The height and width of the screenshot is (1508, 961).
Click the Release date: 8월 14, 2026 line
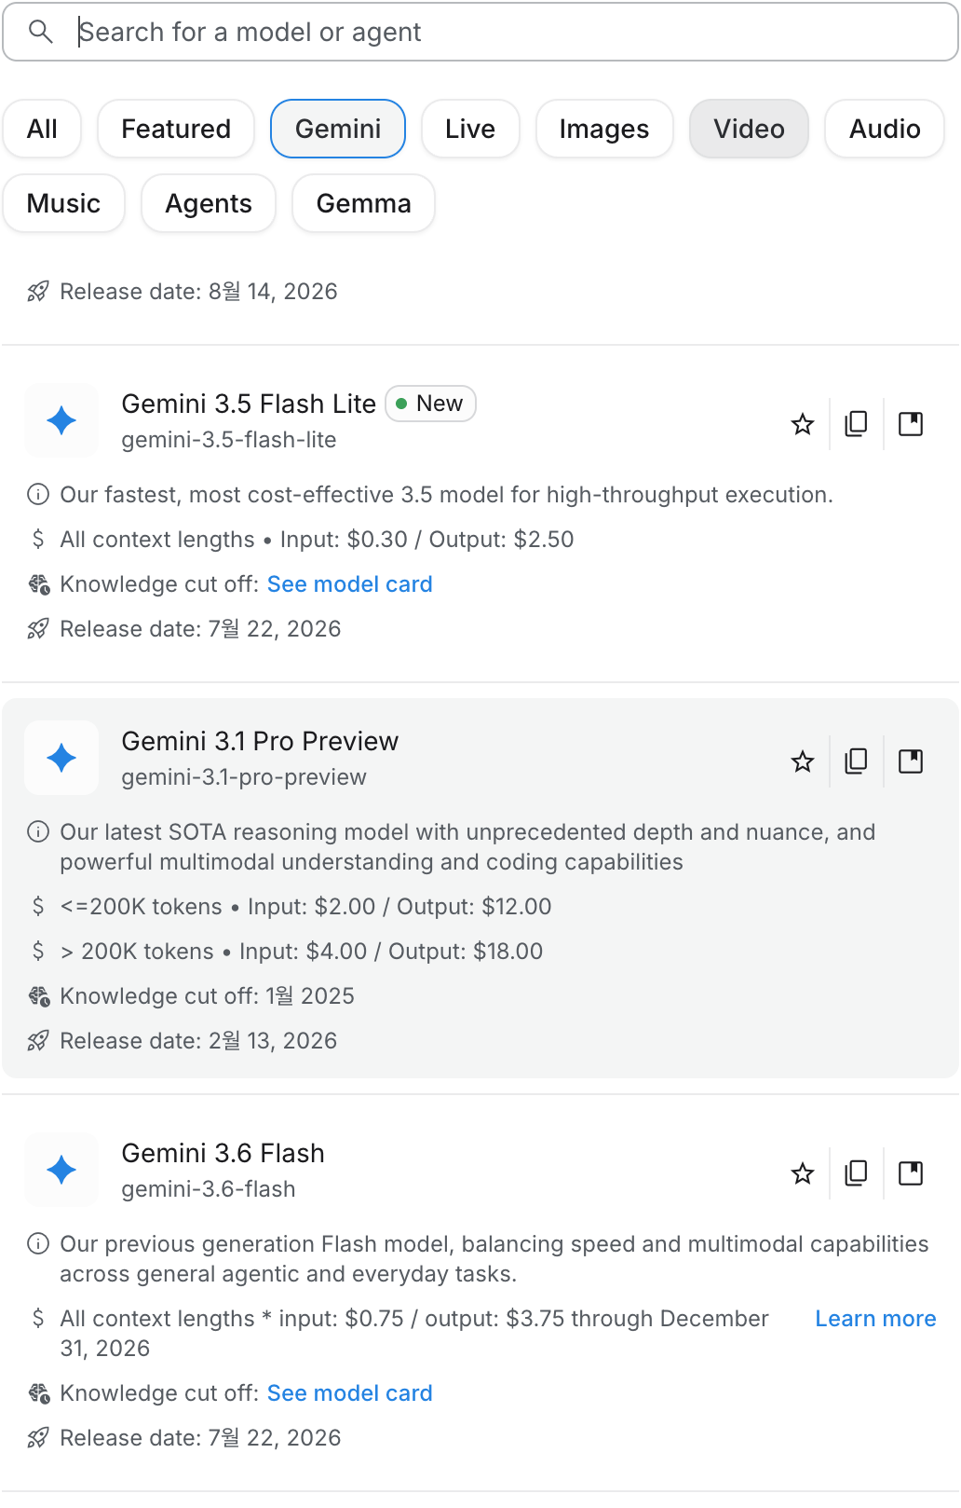[x=198, y=292]
